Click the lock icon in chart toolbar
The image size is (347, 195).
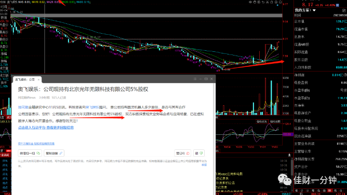tap(272, 2)
